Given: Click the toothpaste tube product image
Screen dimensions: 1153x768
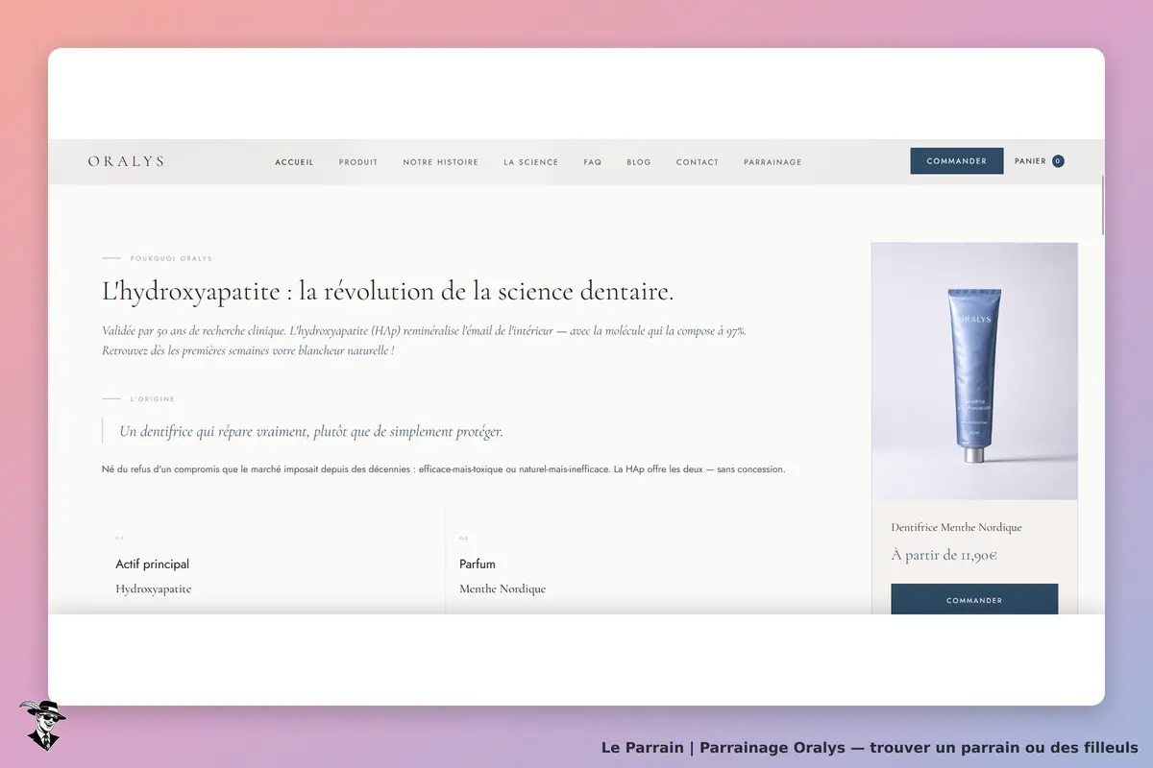Looking at the screenshot, I should [x=974, y=371].
